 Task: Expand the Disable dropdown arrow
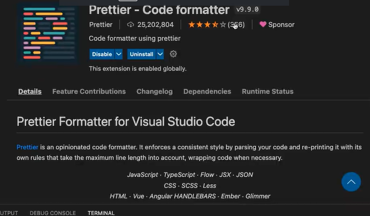pos(119,54)
